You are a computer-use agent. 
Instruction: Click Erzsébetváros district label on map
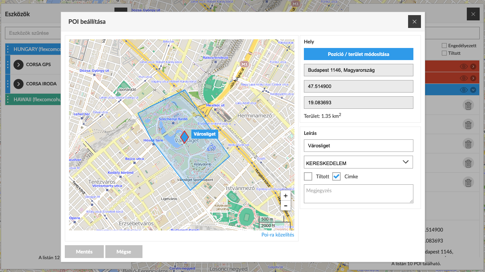[136, 223]
